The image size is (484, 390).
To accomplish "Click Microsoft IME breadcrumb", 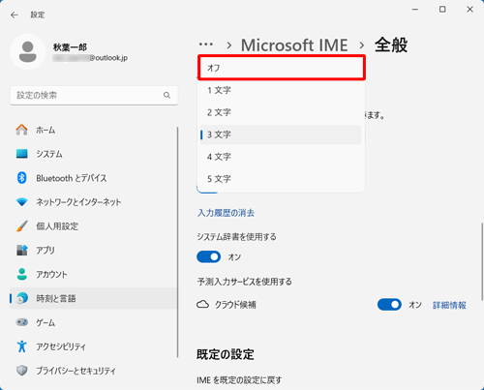I will (x=294, y=45).
